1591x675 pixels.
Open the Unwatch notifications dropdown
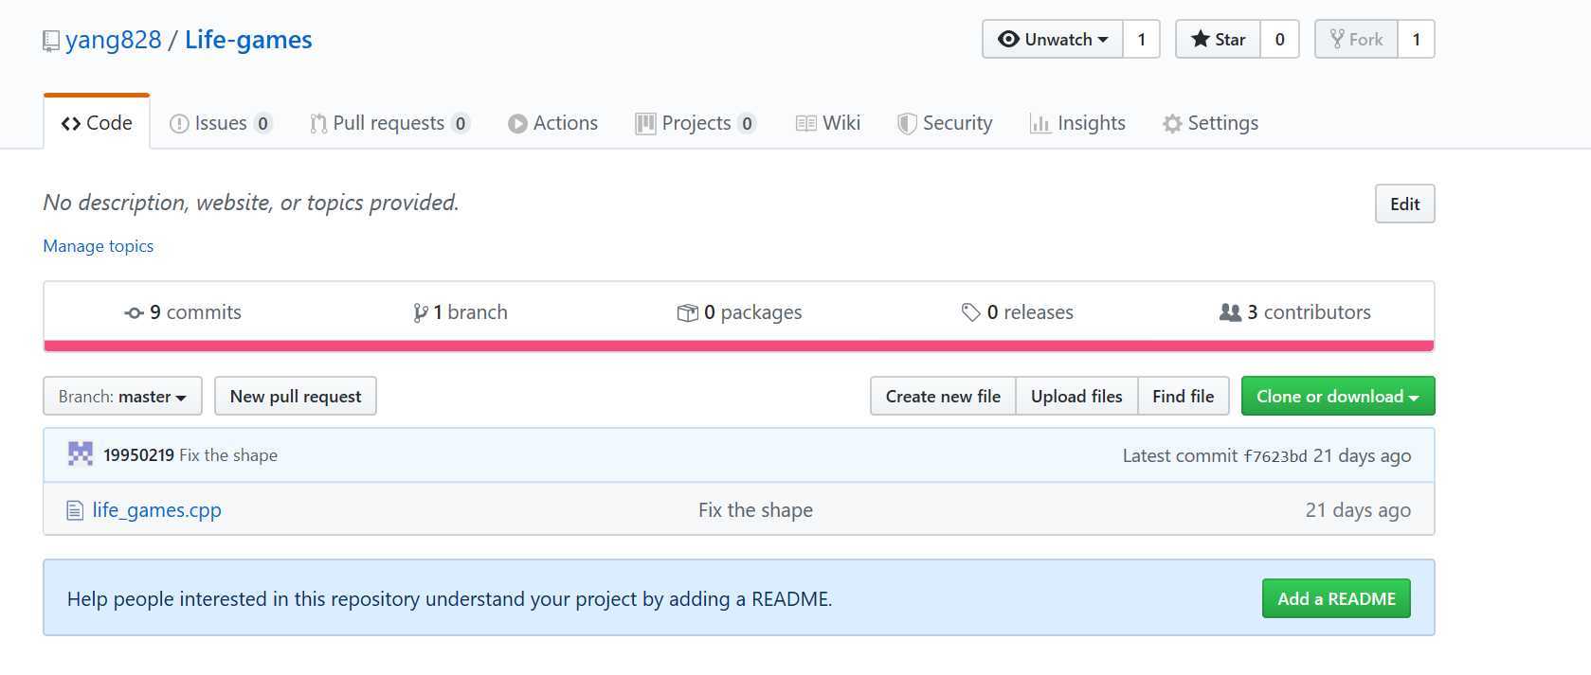tap(1053, 39)
